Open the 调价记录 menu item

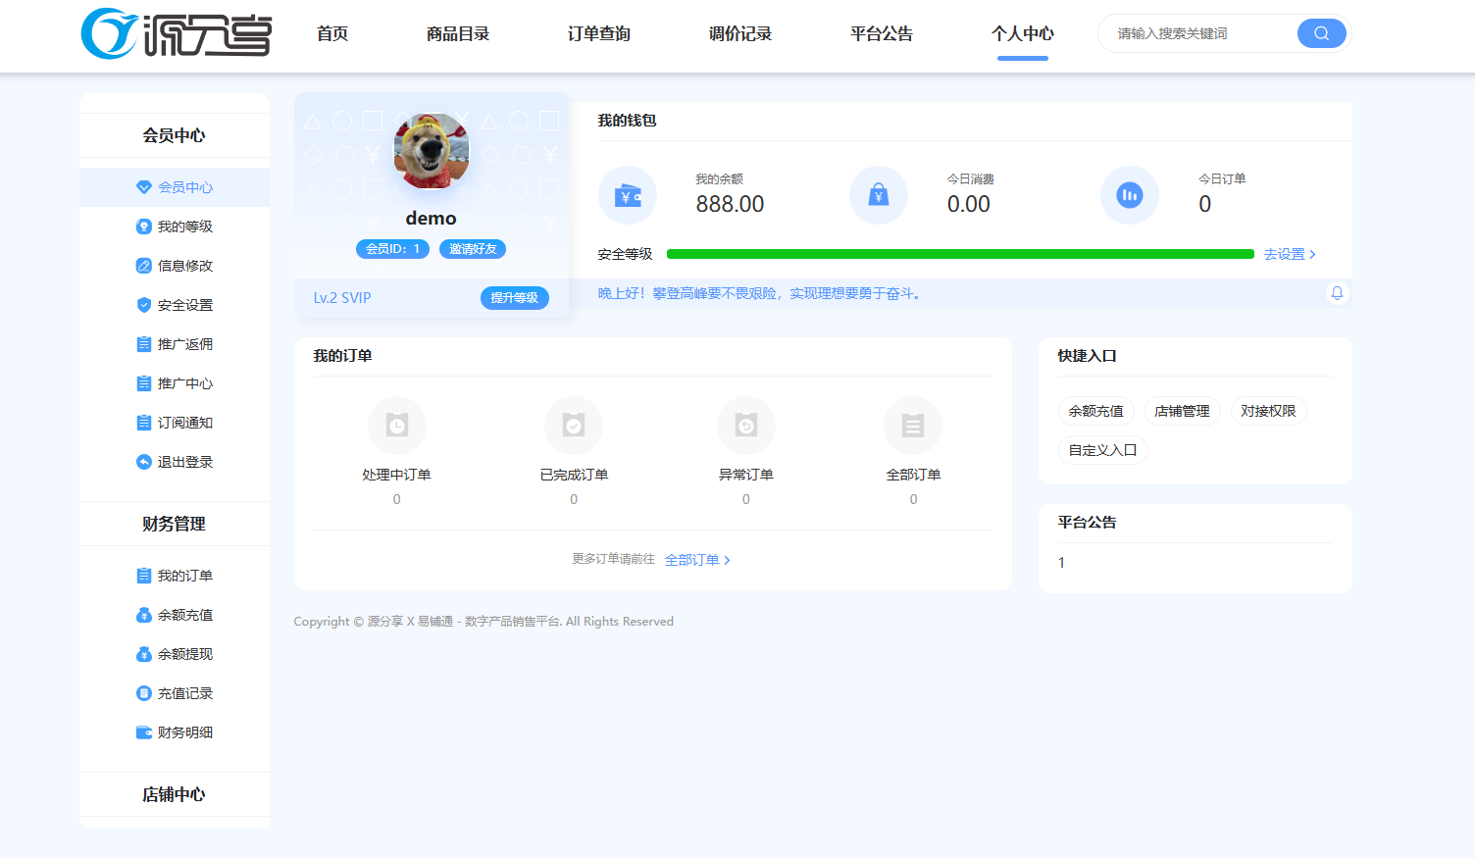(739, 32)
